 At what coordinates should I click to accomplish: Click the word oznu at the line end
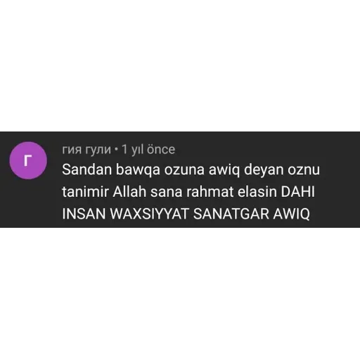[304, 169]
